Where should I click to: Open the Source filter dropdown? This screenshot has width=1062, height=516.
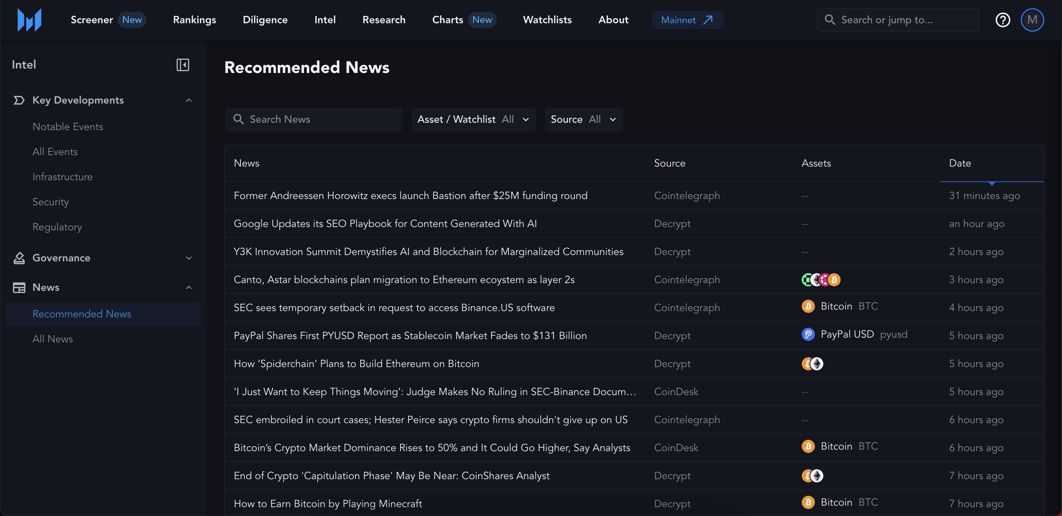tap(583, 119)
